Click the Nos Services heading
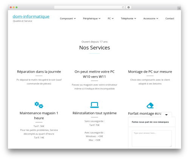The image size is (189, 160). [x=94, y=48]
